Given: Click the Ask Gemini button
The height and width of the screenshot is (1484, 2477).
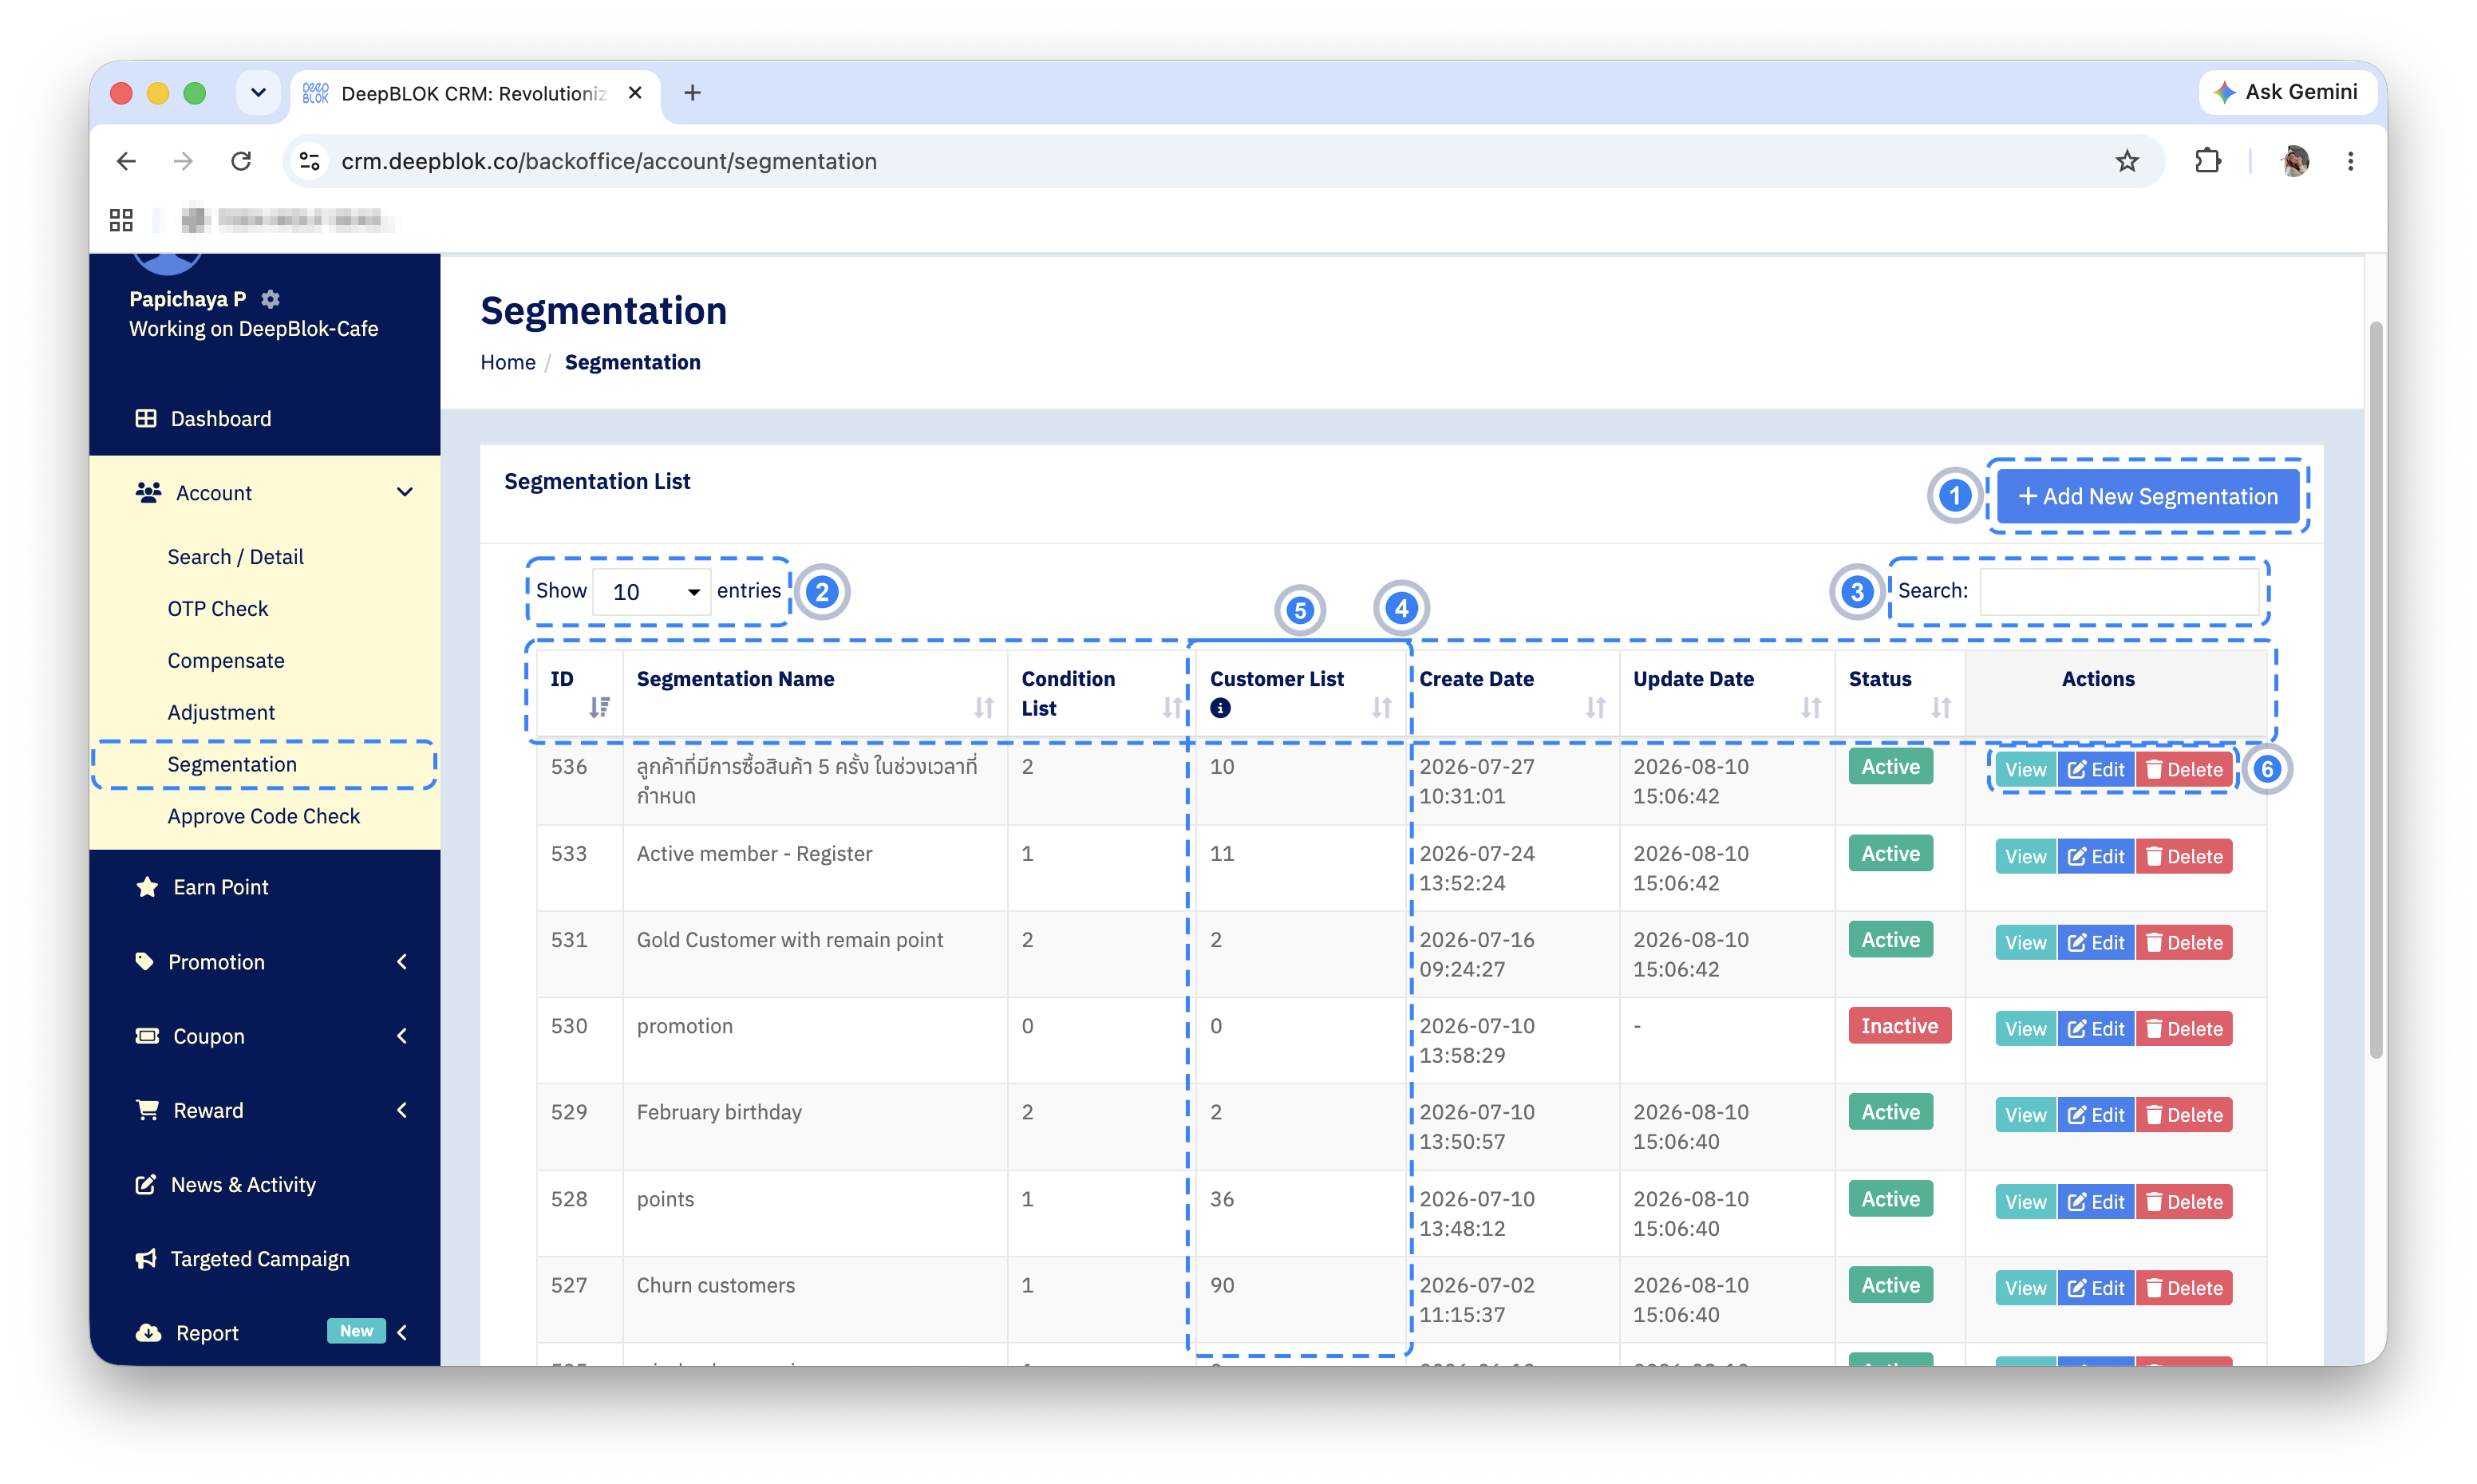Looking at the screenshot, I should coord(2286,92).
